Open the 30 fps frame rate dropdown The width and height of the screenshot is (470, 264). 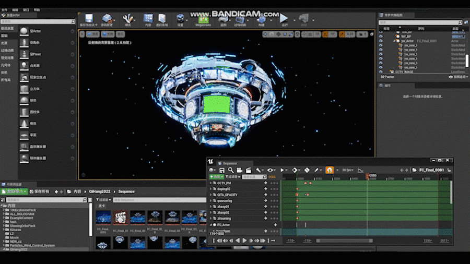[x=348, y=170]
